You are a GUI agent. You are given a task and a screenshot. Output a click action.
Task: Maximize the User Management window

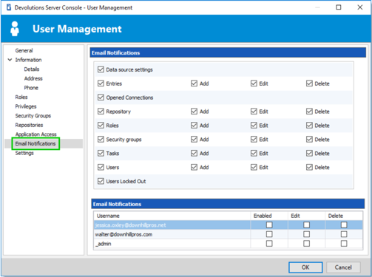pyautogui.click(x=339, y=7)
